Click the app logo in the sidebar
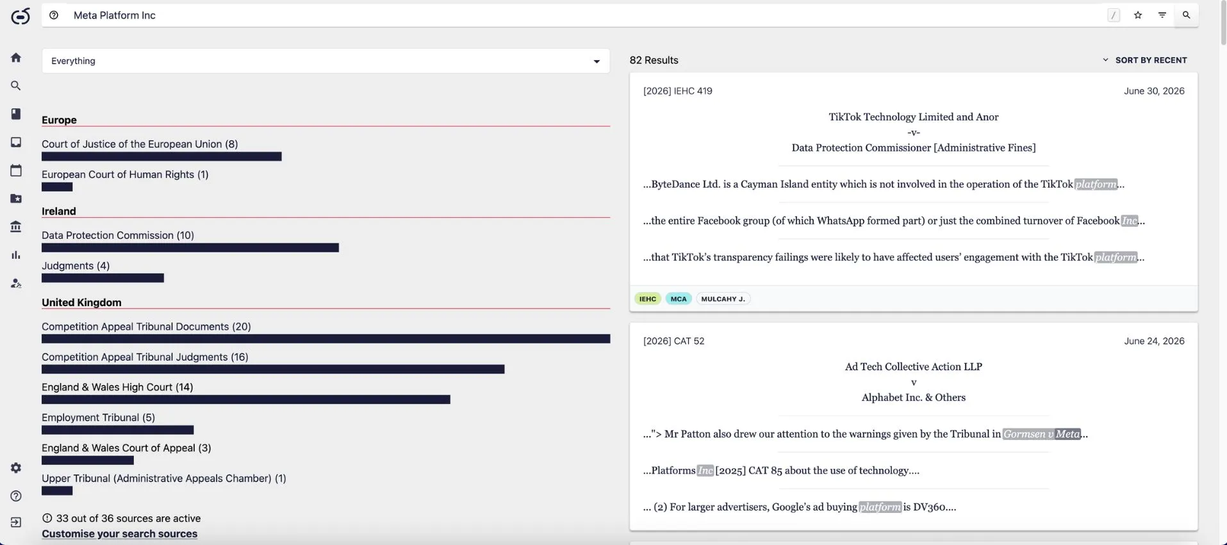Image resolution: width=1227 pixels, height=545 pixels. tap(21, 16)
